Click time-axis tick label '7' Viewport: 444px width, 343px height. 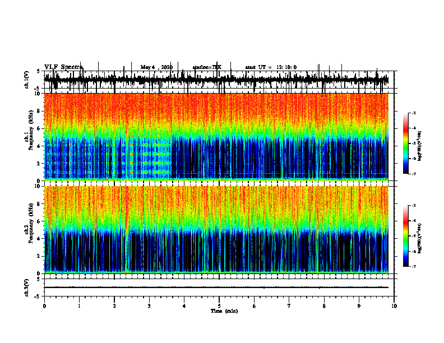coord(289,306)
